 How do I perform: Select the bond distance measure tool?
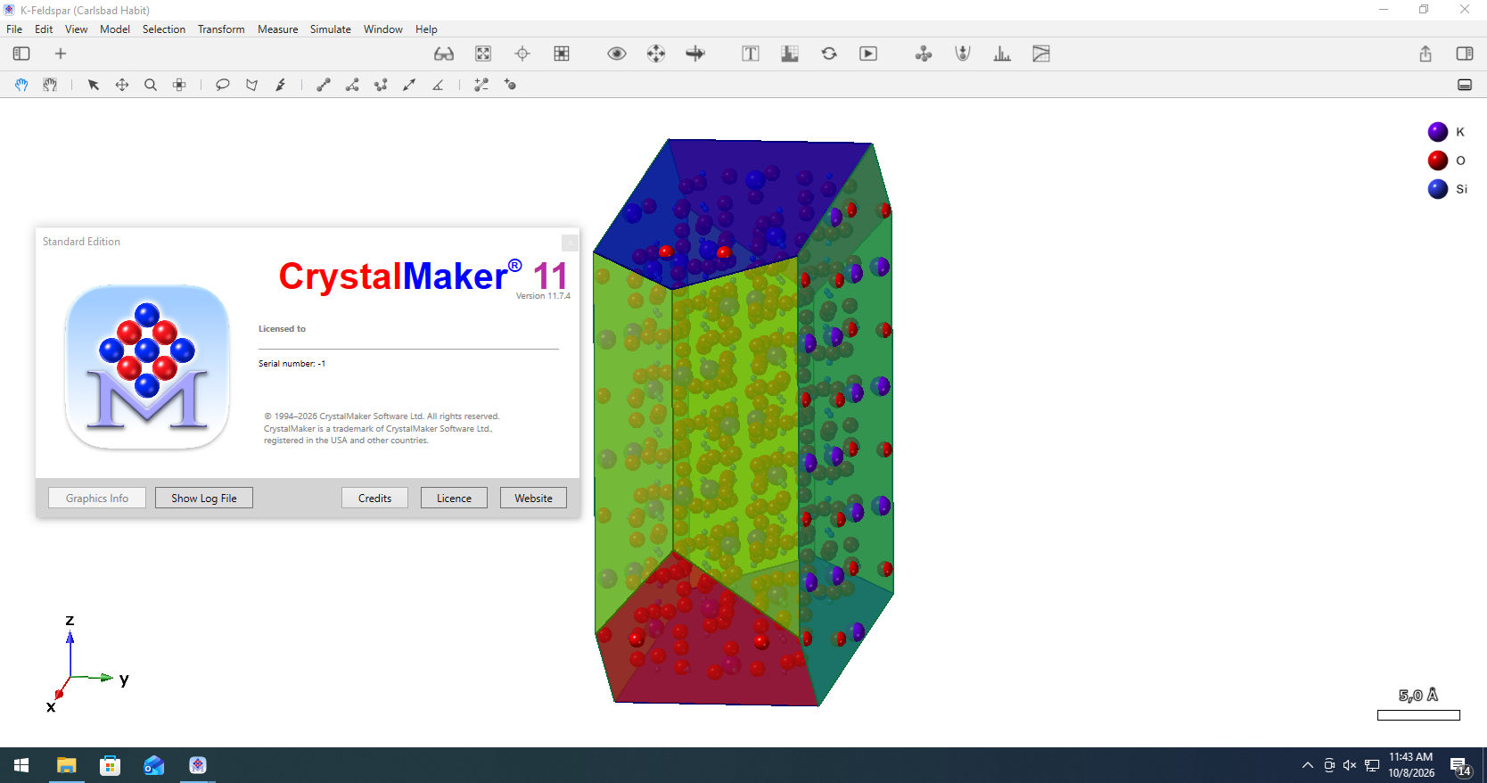click(324, 85)
